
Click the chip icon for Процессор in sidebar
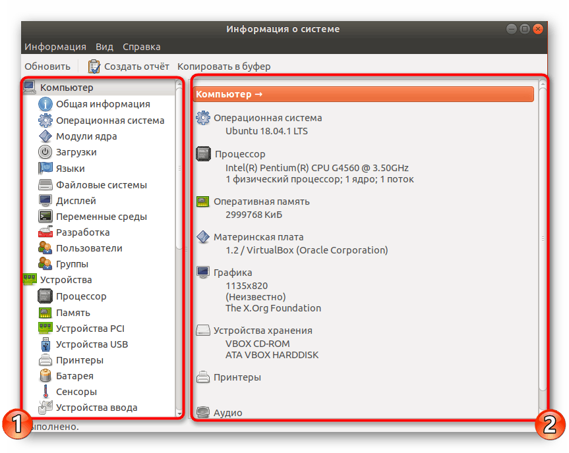point(45,296)
